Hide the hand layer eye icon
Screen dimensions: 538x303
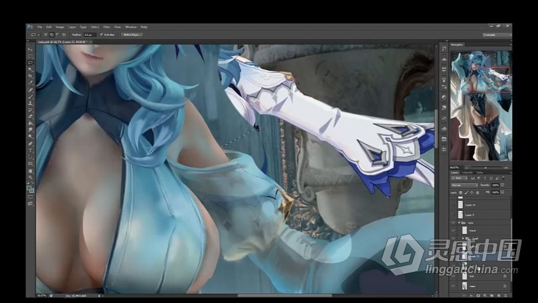click(453, 231)
